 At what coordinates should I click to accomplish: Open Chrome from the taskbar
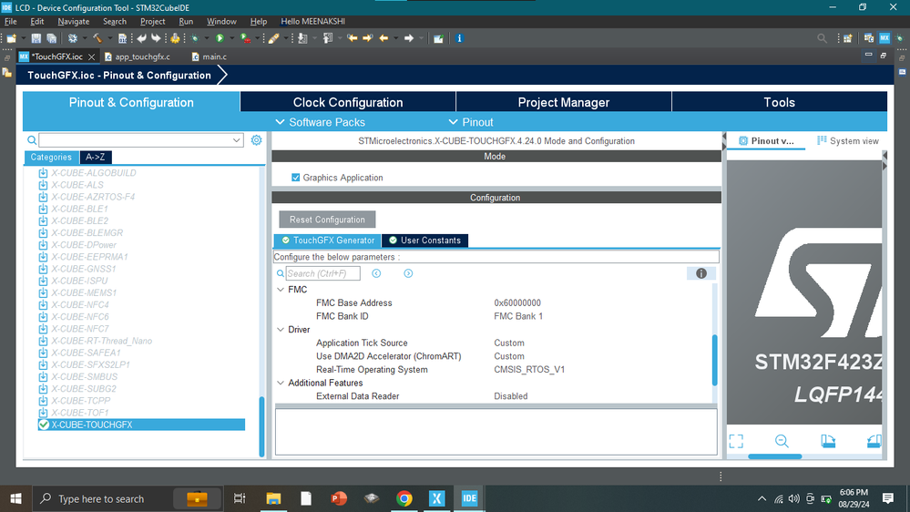point(404,498)
